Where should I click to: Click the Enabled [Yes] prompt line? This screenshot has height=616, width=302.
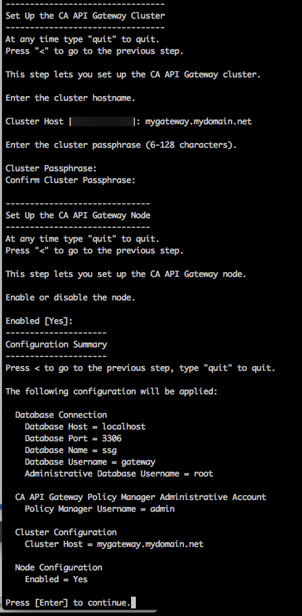coord(39,321)
